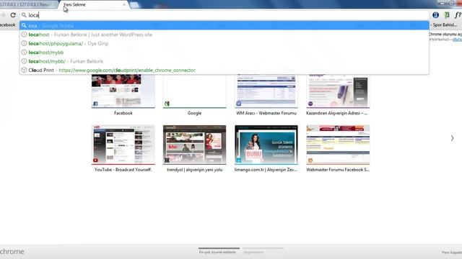Show next page of most visited sites
This screenshot has height=259, width=462.
[x=452, y=138]
